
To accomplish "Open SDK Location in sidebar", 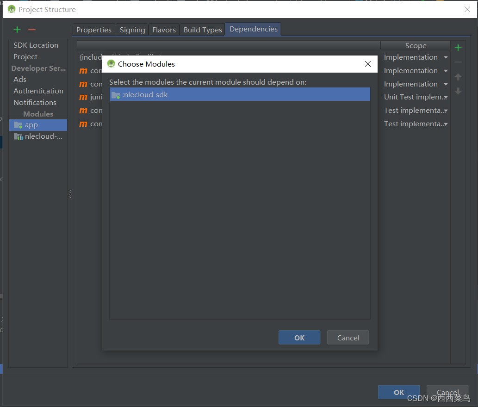I will click(x=36, y=45).
